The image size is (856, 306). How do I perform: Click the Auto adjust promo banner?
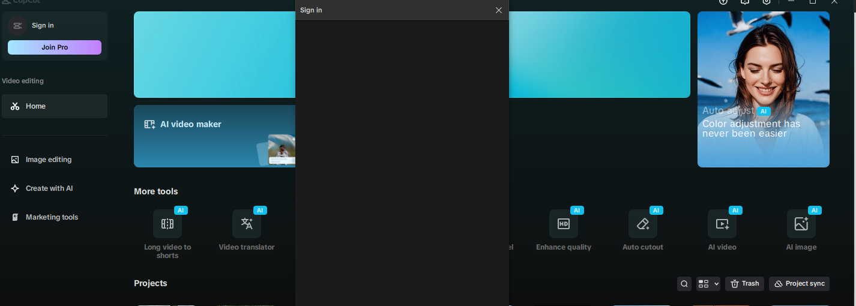pos(764,89)
